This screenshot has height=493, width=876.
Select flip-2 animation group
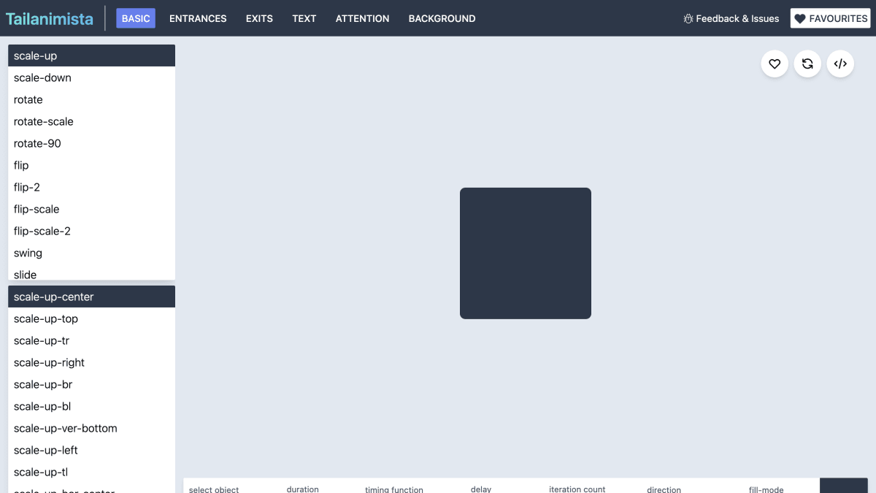point(91,187)
